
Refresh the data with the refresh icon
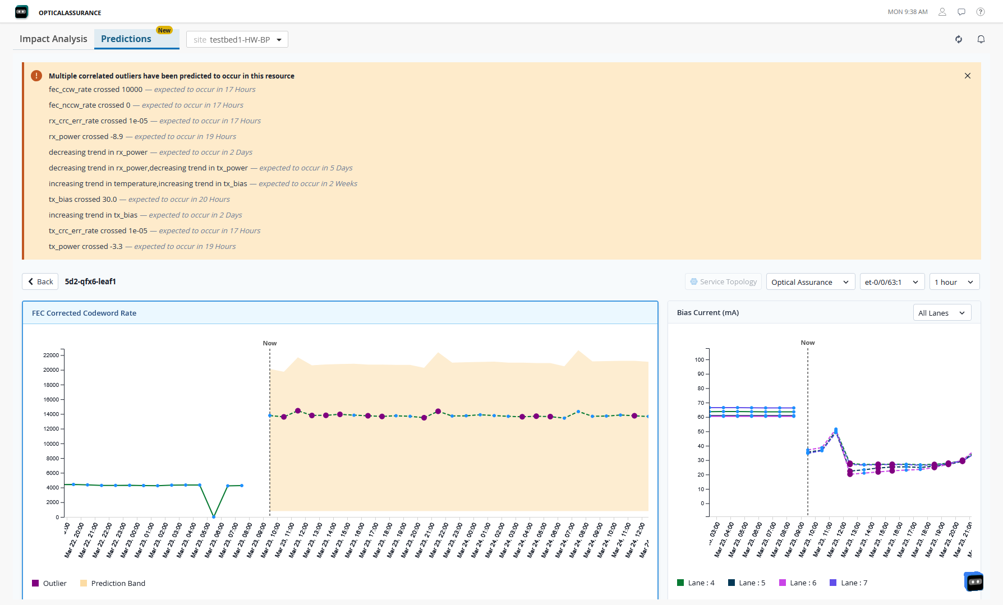958,39
